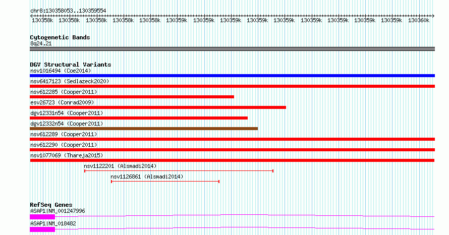Select the red dgv12331n54 variant bar
The width and height of the screenshot is (449, 235).
coord(139,118)
